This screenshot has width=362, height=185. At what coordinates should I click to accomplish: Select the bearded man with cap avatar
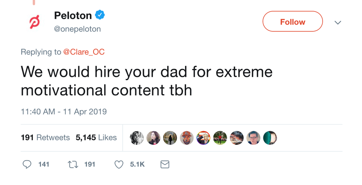(187, 138)
